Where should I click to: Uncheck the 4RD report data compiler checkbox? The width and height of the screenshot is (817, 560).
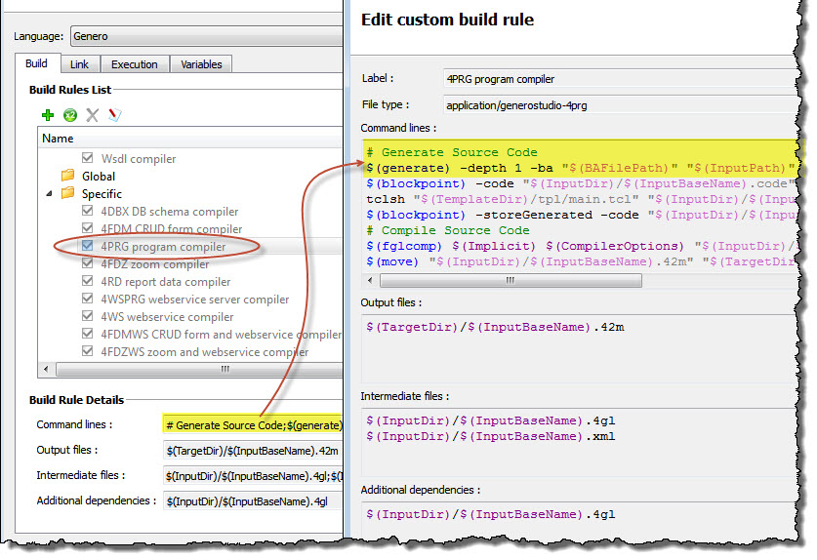pos(89,282)
